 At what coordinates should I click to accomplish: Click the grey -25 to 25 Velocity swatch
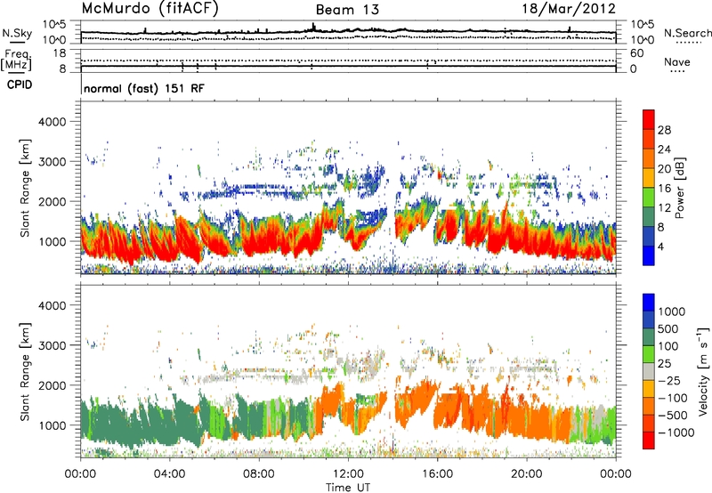click(649, 372)
